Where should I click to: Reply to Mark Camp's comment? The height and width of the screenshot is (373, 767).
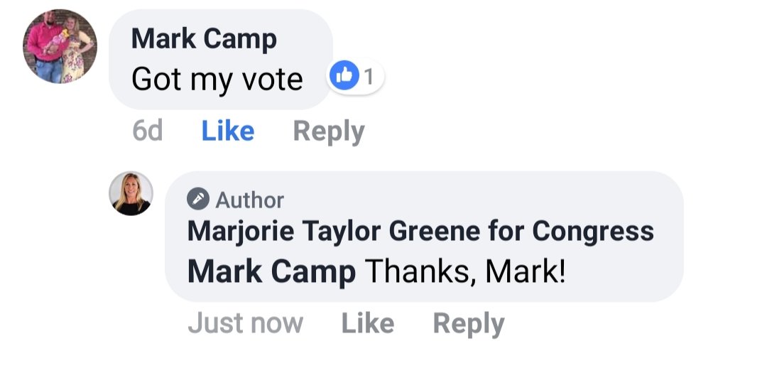329,131
